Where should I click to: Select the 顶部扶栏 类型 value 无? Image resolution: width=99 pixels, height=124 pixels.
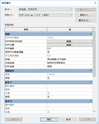(x=70, y=78)
